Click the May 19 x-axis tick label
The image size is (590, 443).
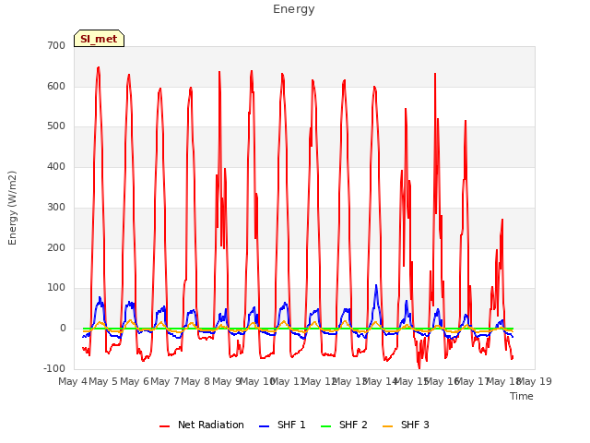[535, 381]
